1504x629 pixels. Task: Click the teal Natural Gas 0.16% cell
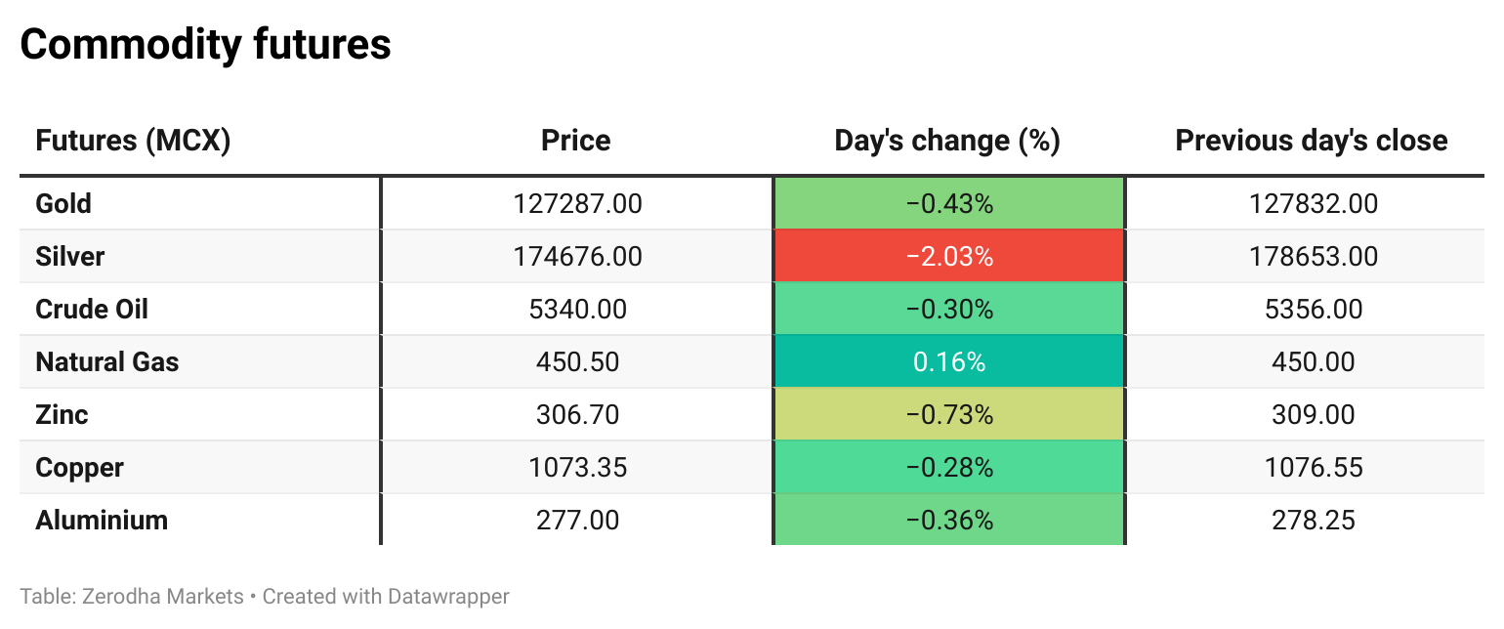(949, 362)
